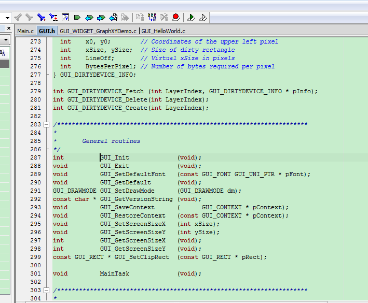Click the grayed Find Previous flashlight icon
The height and width of the screenshot is (303, 368).
tap(18, 18)
